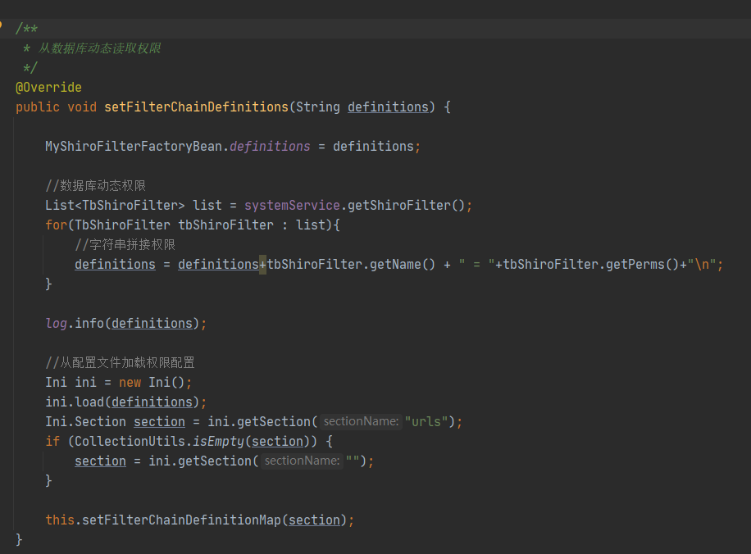Click the for keyword of the loop
Screen dimensions: 751x554
pyautogui.click(x=56, y=225)
